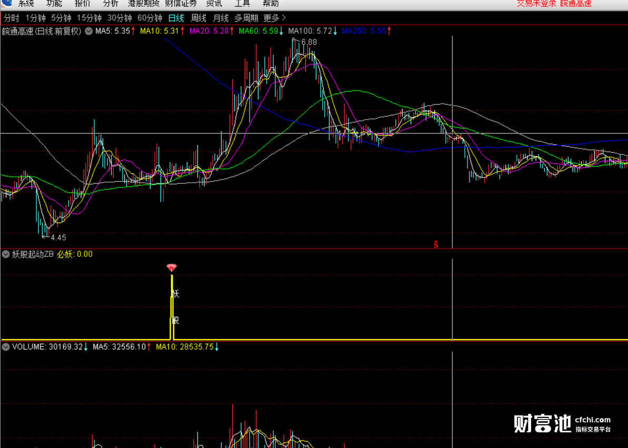
Task: Click the 皖通高速 stock name at top right
Action: (575, 4)
